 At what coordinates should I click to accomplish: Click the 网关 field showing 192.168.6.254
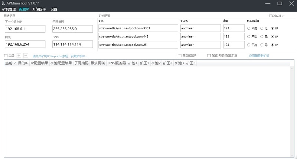(x=25, y=44)
